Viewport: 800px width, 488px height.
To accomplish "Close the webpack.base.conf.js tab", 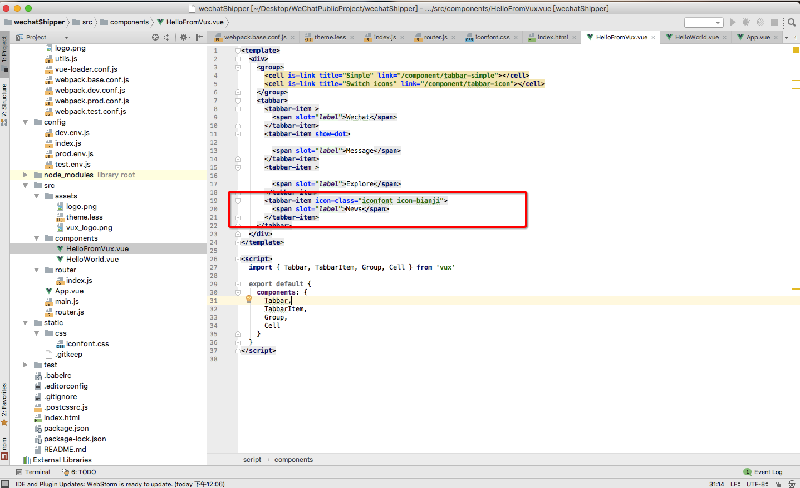I will point(292,38).
